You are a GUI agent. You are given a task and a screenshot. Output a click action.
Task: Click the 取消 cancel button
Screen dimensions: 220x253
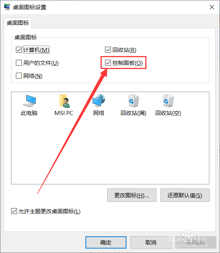(x=151, y=242)
